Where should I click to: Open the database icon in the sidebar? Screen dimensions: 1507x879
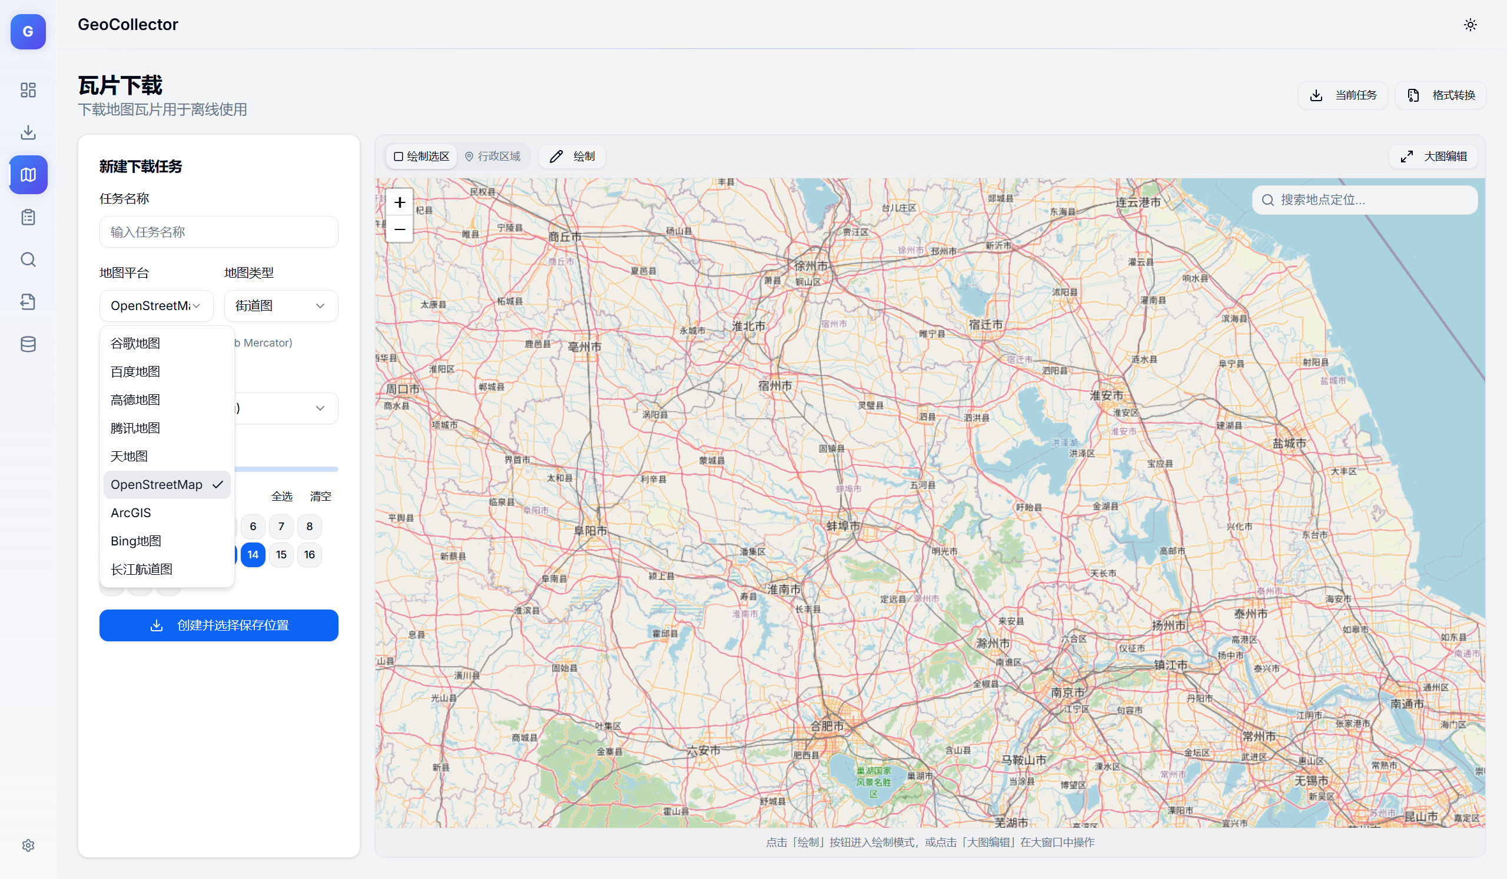(x=28, y=344)
